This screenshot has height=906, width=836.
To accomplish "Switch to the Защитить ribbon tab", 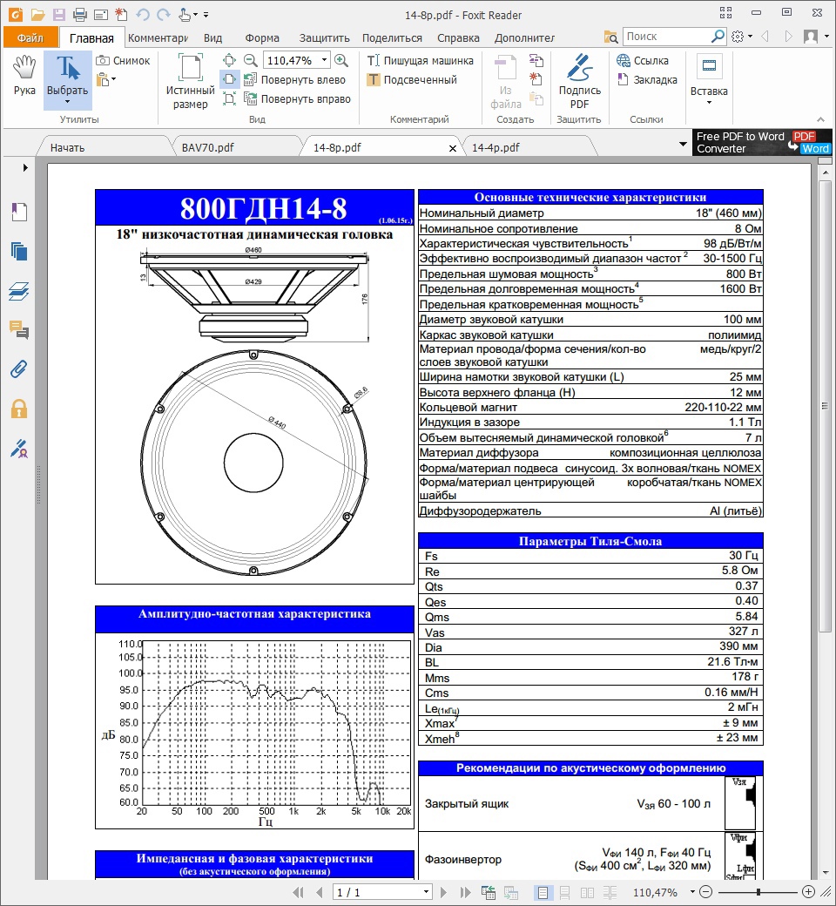I will point(324,37).
